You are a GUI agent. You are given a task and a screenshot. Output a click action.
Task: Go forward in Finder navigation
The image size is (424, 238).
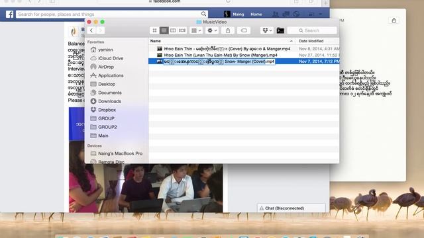point(100,30)
